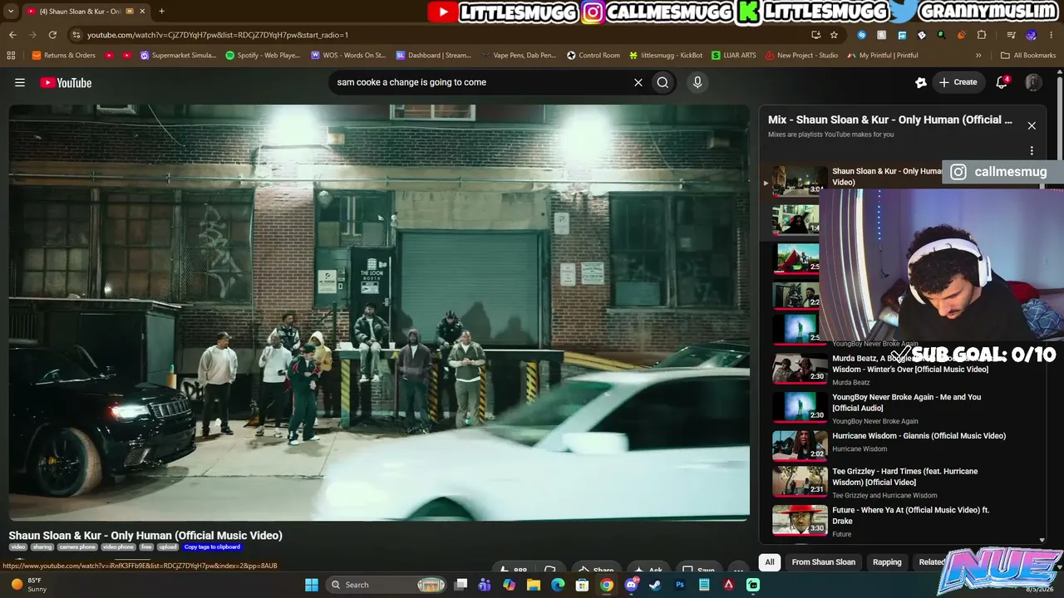Open the YouTube guide hamburger menu

20,82
